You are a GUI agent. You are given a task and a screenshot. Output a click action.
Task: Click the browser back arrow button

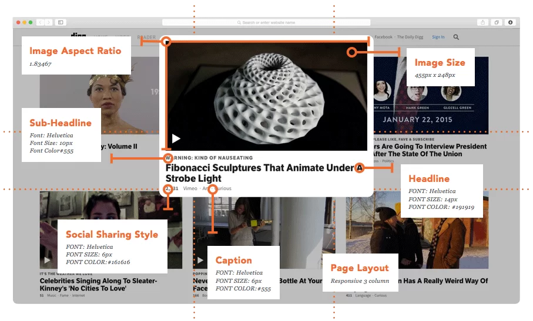coord(40,22)
